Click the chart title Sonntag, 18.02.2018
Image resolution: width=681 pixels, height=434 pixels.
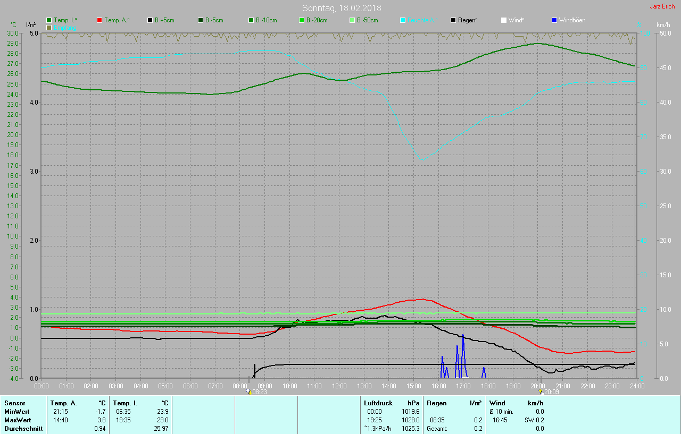342,8
